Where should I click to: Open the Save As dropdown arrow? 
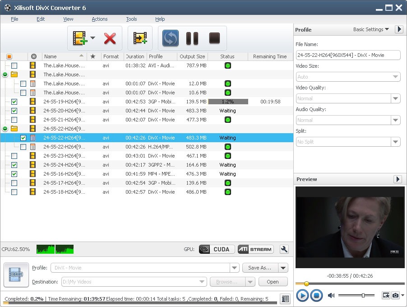[x=283, y=268]
